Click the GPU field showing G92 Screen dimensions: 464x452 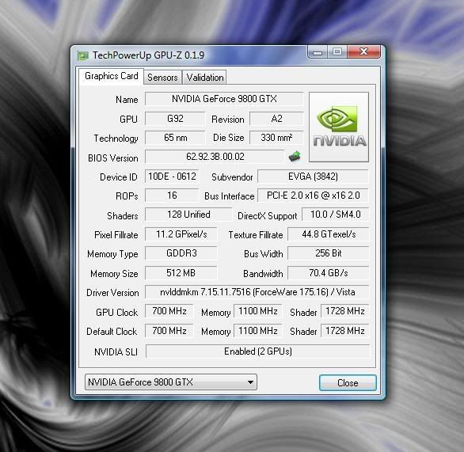(175, 119)
